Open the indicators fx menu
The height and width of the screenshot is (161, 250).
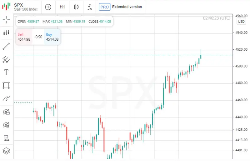90,7
